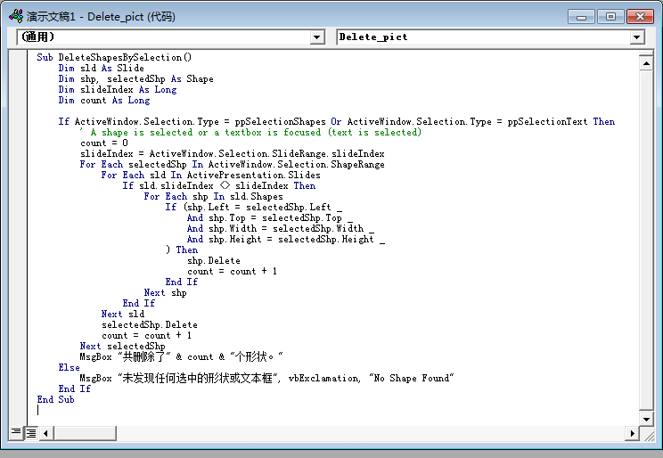Click the 'Else' keyword line
663x458 pixels.
tap(69, 367)
